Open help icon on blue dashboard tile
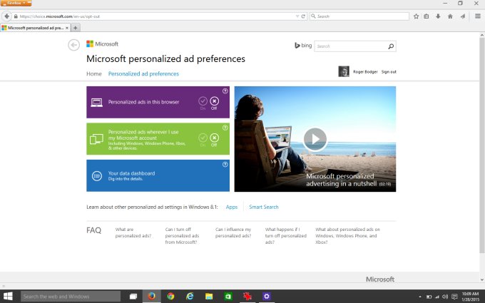 [225, 165]
